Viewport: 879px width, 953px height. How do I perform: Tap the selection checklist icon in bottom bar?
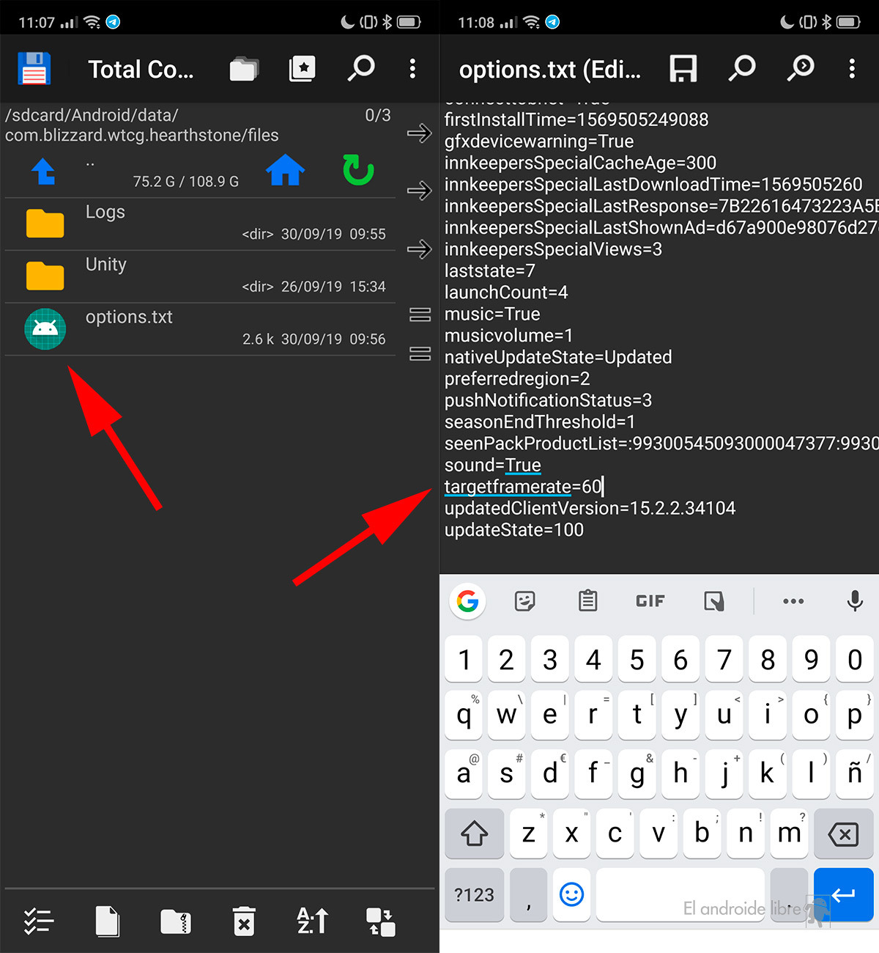coord(39,921)
